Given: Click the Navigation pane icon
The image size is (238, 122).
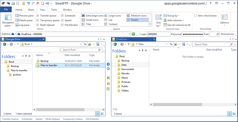Looking at the screenshot, I should [8, 18].
